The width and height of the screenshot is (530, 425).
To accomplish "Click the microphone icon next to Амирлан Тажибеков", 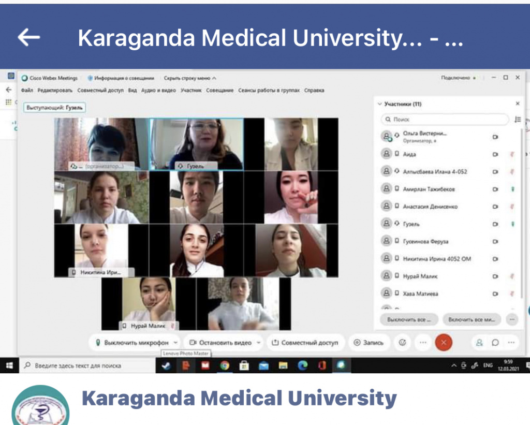I will [512, 189].
